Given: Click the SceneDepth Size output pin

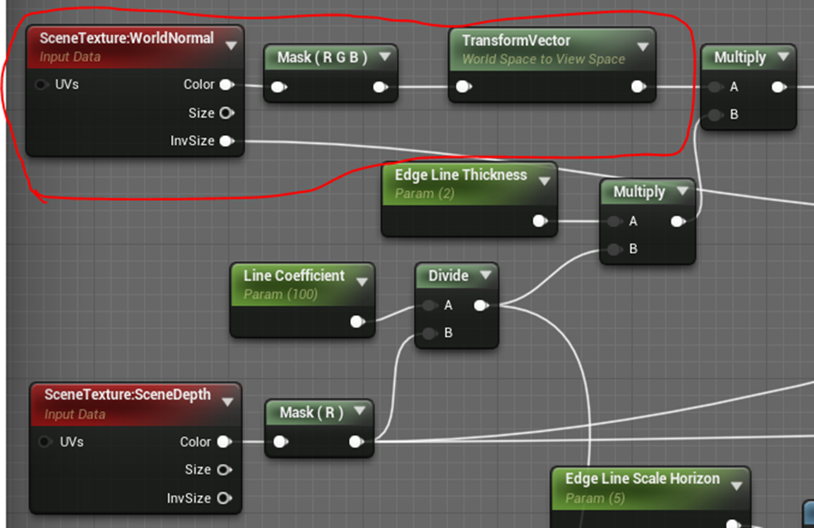Looking at the screenshot, I should [224, 469].
